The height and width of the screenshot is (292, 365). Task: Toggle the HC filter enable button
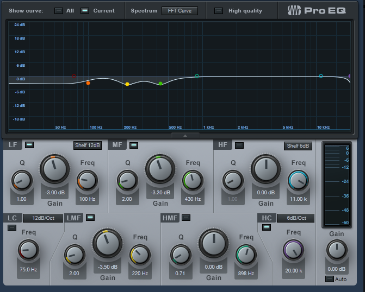click(x=267, y=227)
